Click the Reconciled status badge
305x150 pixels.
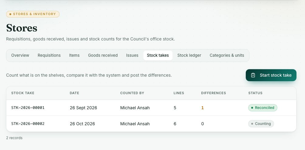[262, 108]
